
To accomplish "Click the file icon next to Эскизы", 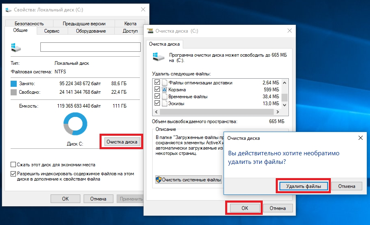I will point(165,104).
